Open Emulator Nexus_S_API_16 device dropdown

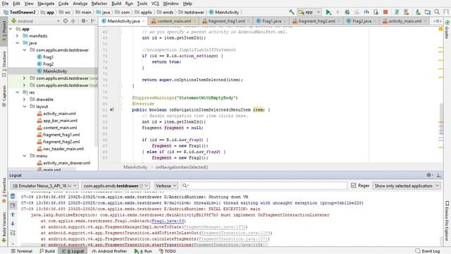44,186
